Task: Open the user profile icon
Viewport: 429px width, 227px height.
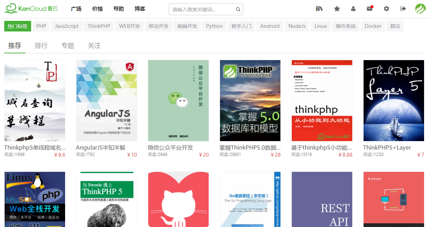Action: [353, 8]
